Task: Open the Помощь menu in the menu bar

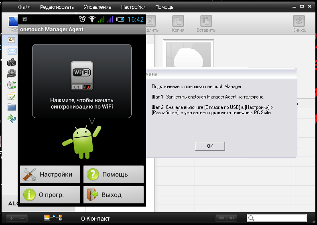Action: click(x=165, y=7)
